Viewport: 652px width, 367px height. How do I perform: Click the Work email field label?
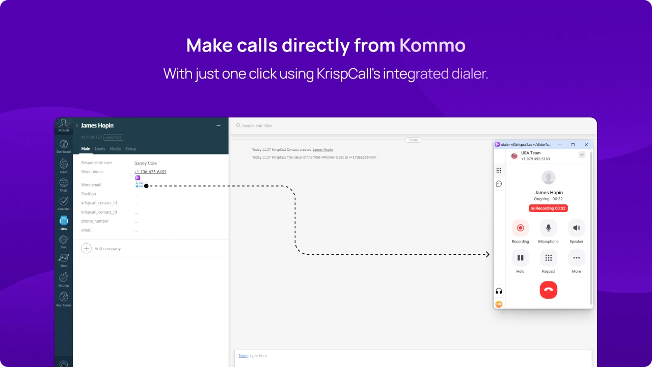point(92,185)
